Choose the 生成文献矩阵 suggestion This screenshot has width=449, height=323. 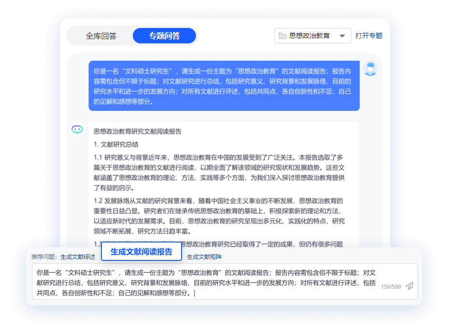coord(203,256)
